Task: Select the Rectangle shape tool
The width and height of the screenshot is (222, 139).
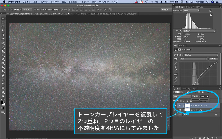Action: pyautogui.click(x=3, y=88)
